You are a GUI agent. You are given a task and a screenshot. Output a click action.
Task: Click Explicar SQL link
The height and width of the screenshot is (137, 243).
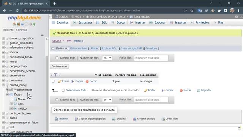[109, 48]
